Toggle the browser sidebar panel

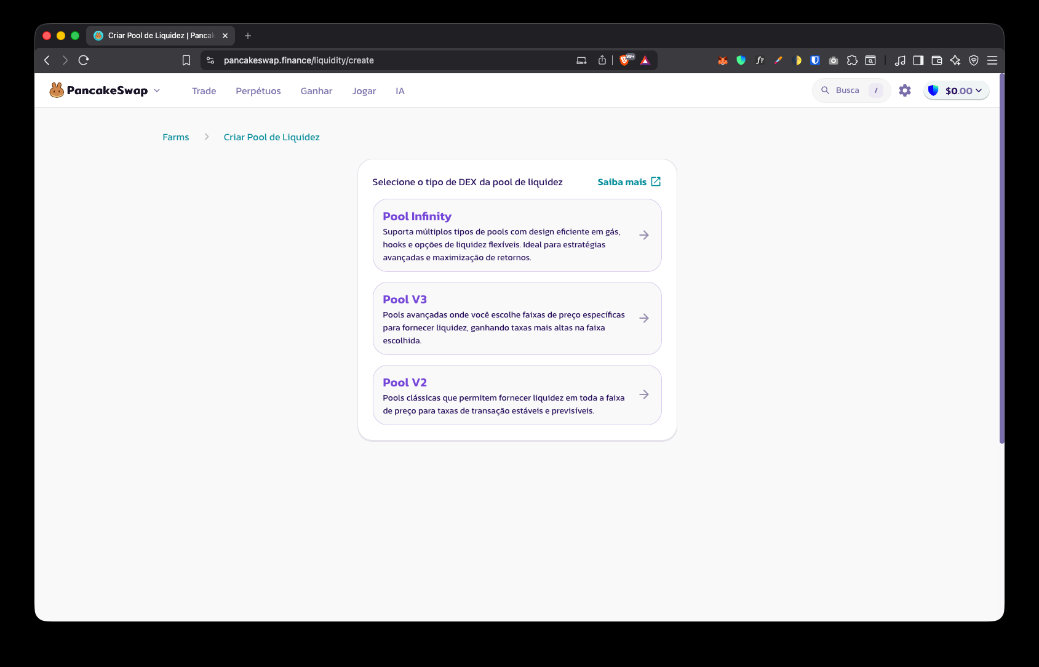(x=918, y=60)
